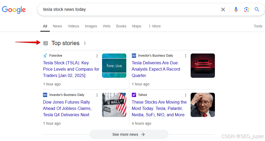Switch to the News tab
Image resolution: width=265 pixels, height=141 pixels.
click(57, 26)
